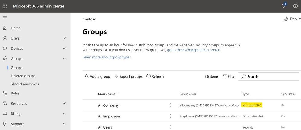Image resolution: width=301 pixels, height=130 pixels.
Task: Select the All Employees group name
Action: 109,116
